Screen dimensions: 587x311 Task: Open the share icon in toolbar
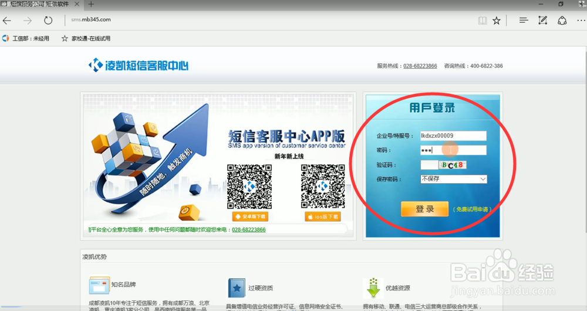pos(562,20)
